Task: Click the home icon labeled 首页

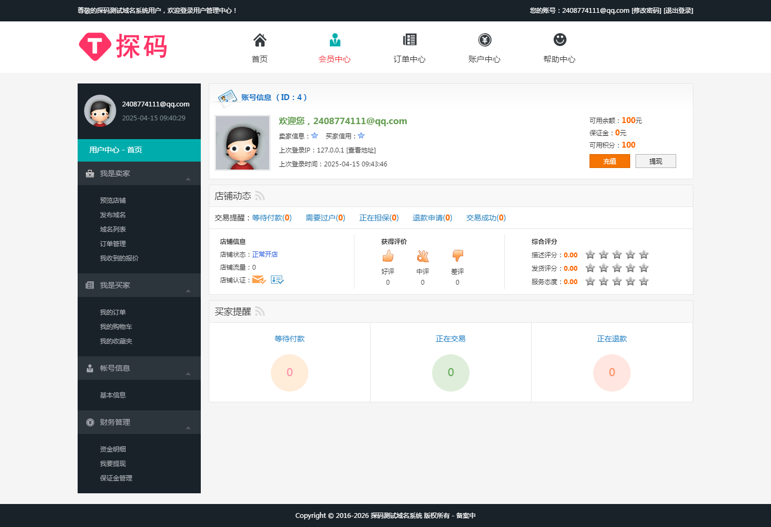Action: [260, 40]
